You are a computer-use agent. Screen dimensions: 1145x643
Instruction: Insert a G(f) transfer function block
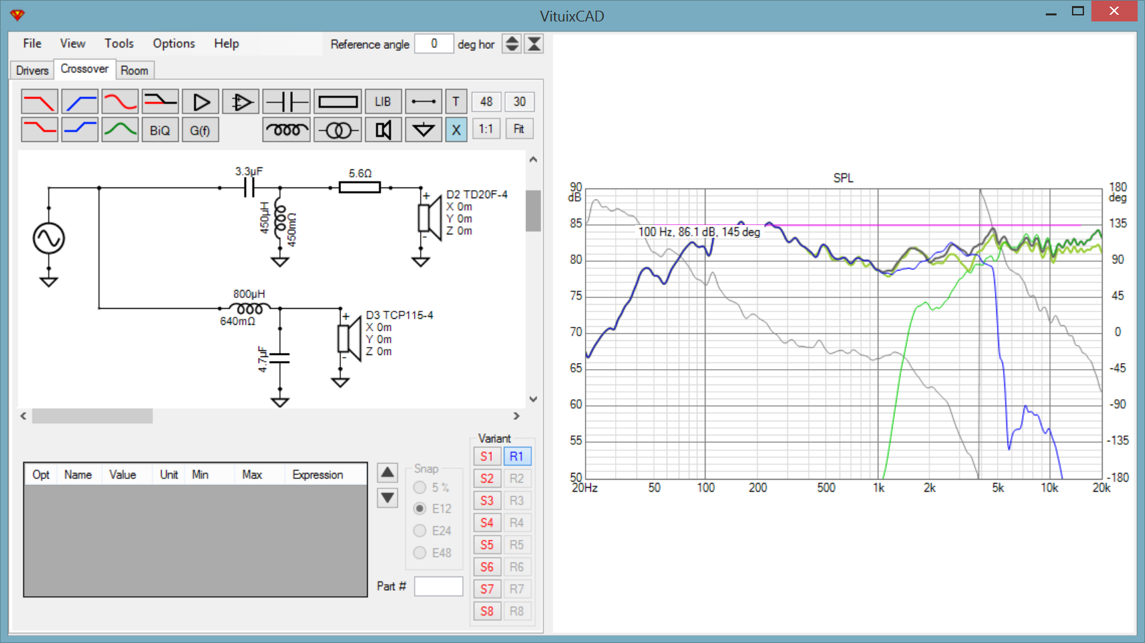[200, 129]
